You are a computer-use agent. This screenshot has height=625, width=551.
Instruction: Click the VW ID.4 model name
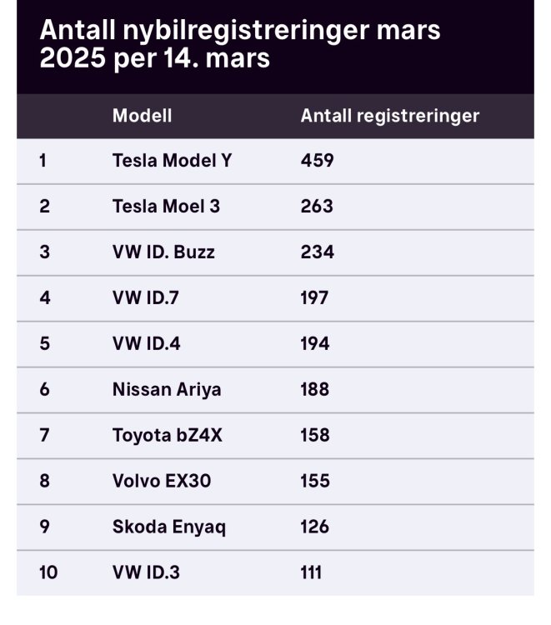[x=145, y=343]
